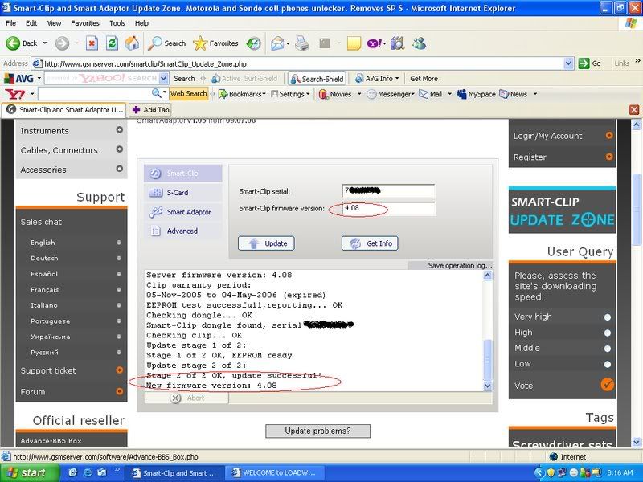Viewport: 643px width, 482px height.
Task: Stop page loading with the red X icon
Action: 92,43
